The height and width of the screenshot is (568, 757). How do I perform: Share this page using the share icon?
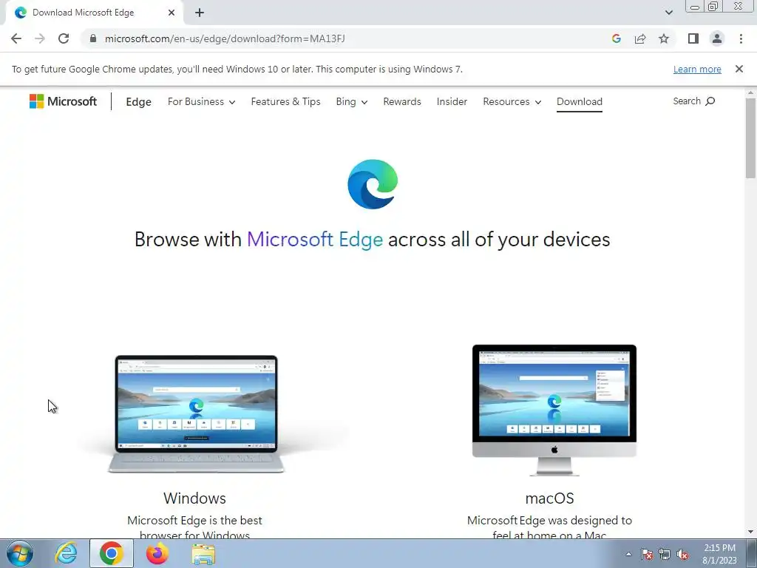(640, 38)
